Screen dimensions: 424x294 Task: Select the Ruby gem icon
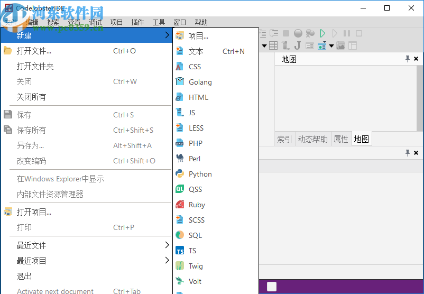(180, 204)
